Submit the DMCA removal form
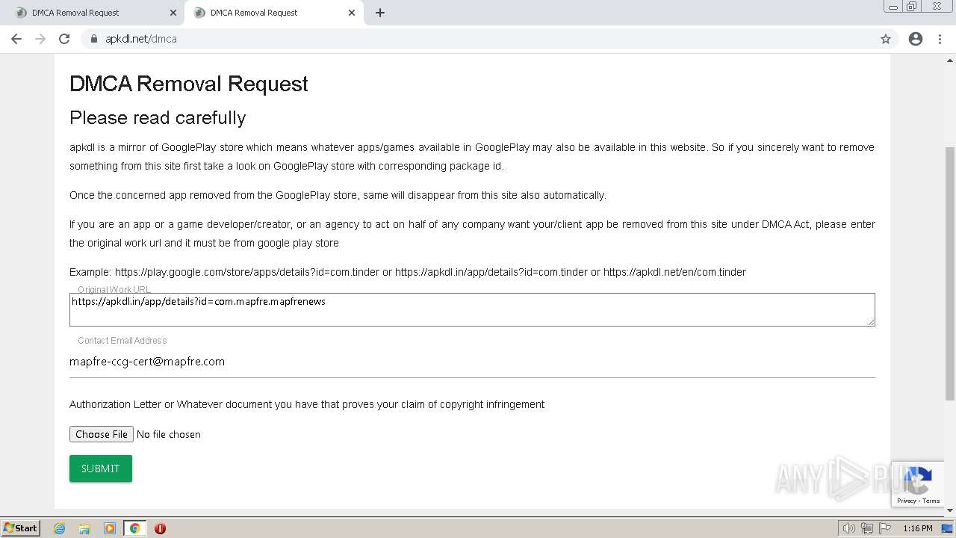This screenshot has height=538, width=956. (x=101, y=469)
